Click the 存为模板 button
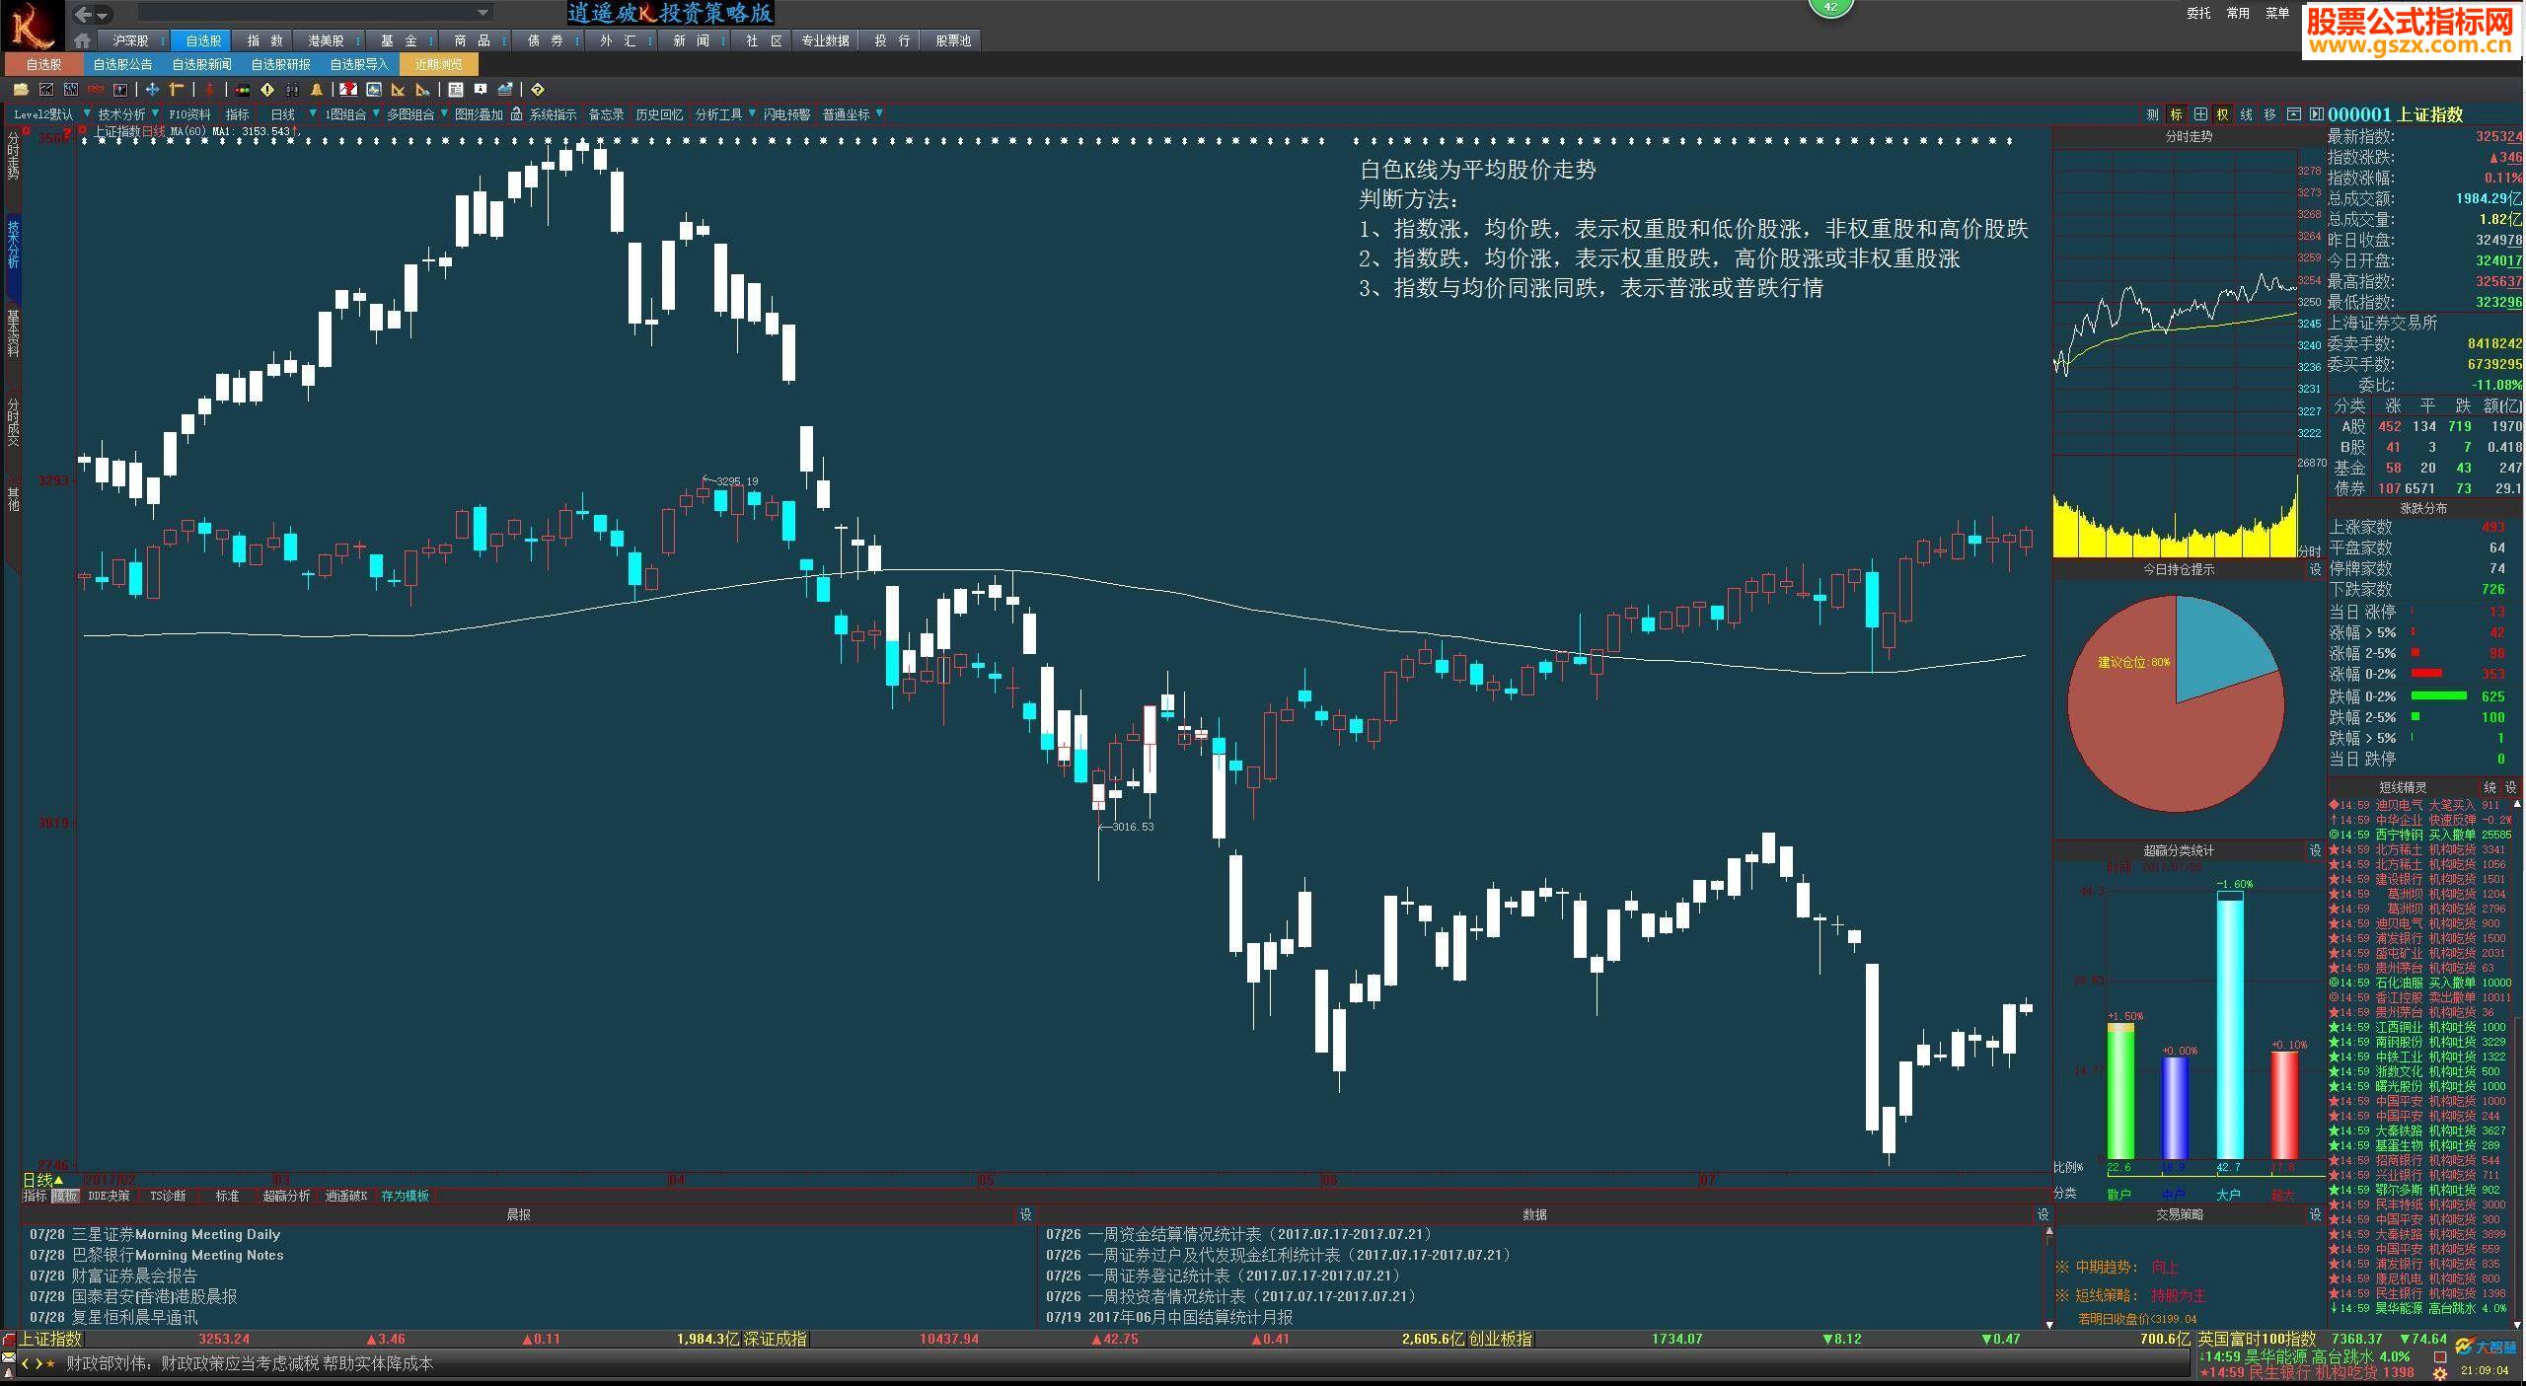This screenshot has height=1386, width=2526. click(x=405, y=1196)
